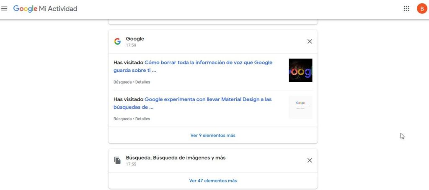Click the Google G icon at 17:59
The image size is (429, 190).
(117, 41)
